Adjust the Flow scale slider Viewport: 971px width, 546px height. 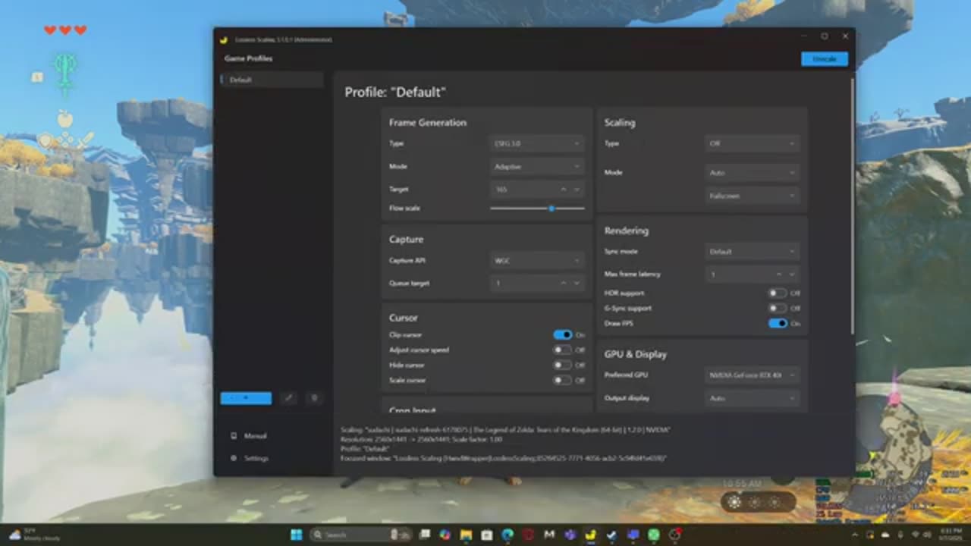pos(537,208)
